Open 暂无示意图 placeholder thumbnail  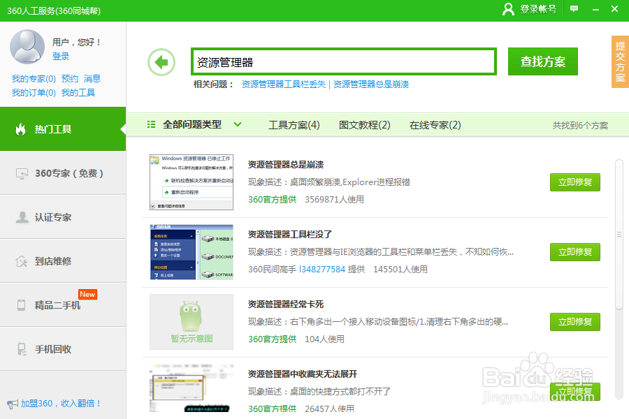(191, 321)
